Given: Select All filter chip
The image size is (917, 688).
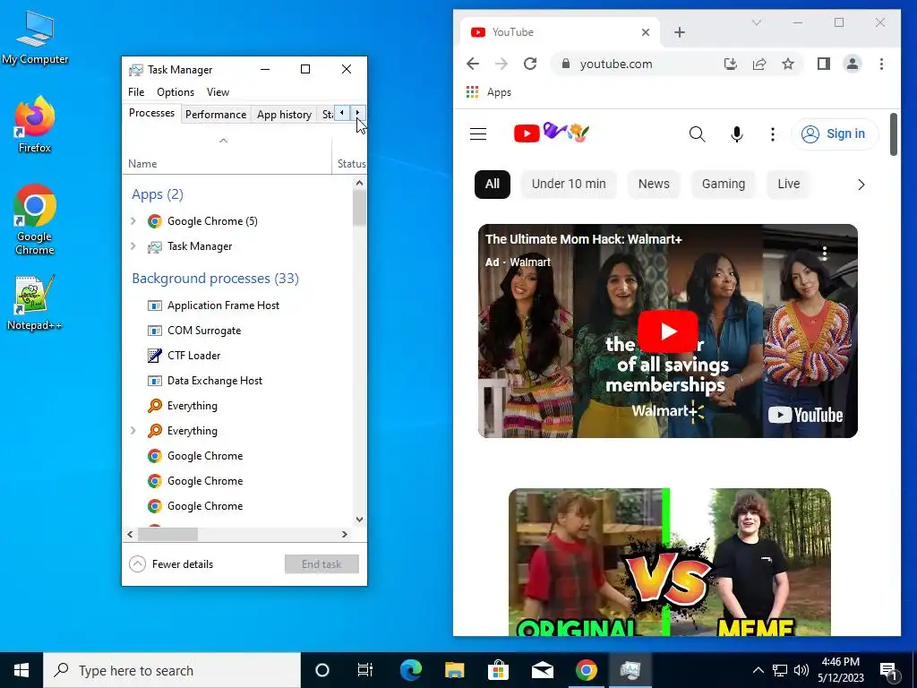Looking at the screenshot, I should coord(493,184).
